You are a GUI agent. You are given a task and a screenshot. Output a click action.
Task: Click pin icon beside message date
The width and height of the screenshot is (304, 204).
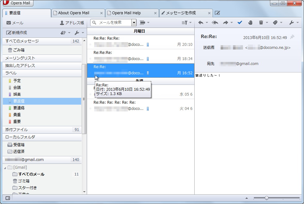pos(292,37)
